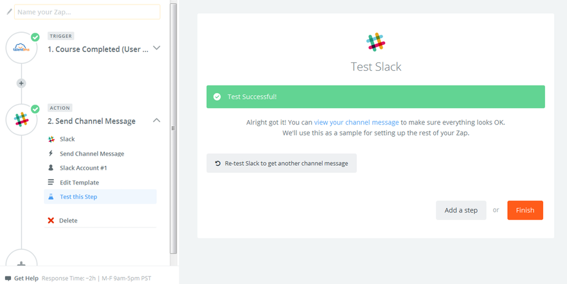Viewport: 567px width, 284px height.
Task: Click the plus icon between the steps
Action: coord(21,83)
